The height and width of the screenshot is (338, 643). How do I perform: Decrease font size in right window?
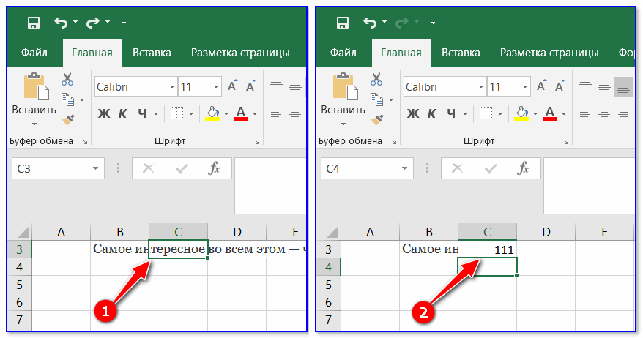(560, 86)
